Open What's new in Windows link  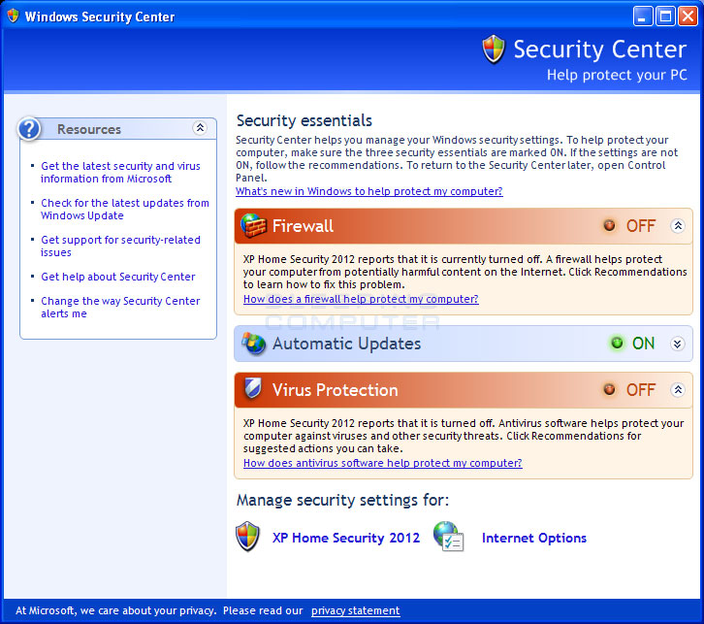(x=369, y=191)
